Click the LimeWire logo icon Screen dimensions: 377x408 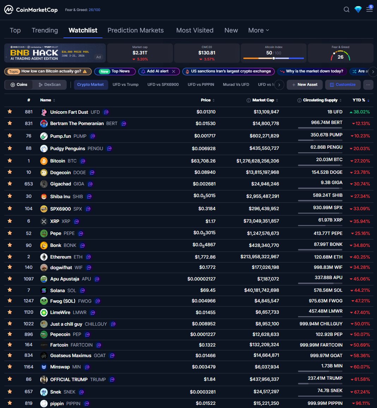pyautogui.click(x=44, y=313)
